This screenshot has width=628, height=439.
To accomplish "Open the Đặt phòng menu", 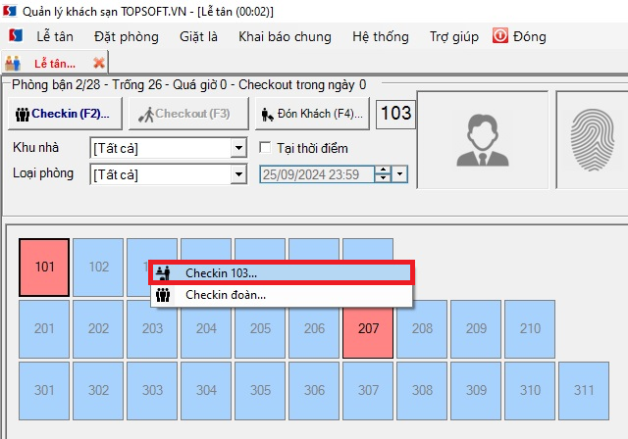I will pyautogui.click(x=127, y=36).
